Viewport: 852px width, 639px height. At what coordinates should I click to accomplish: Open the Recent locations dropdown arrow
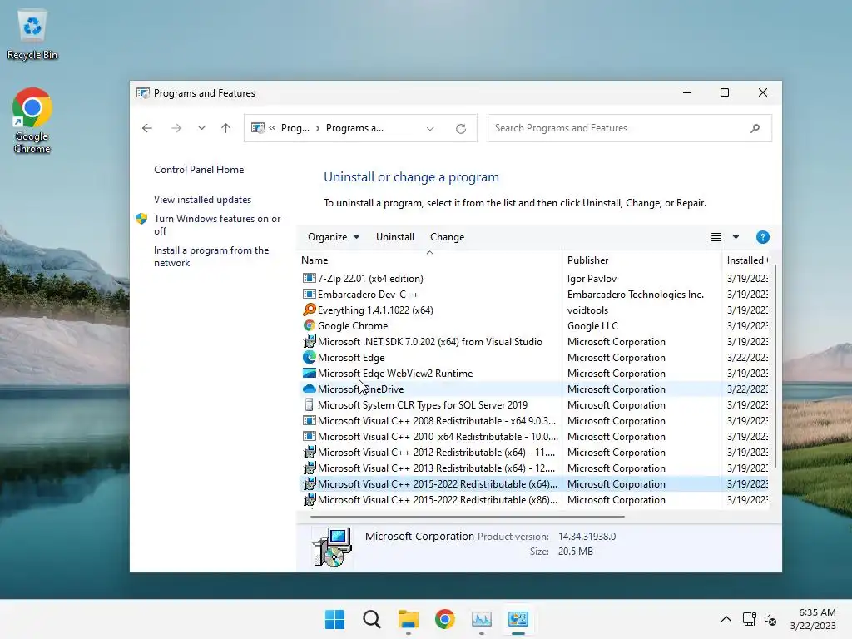[x=201, y=128]
